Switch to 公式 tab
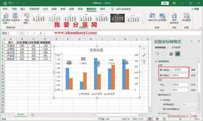 click(x=45, y=9)
